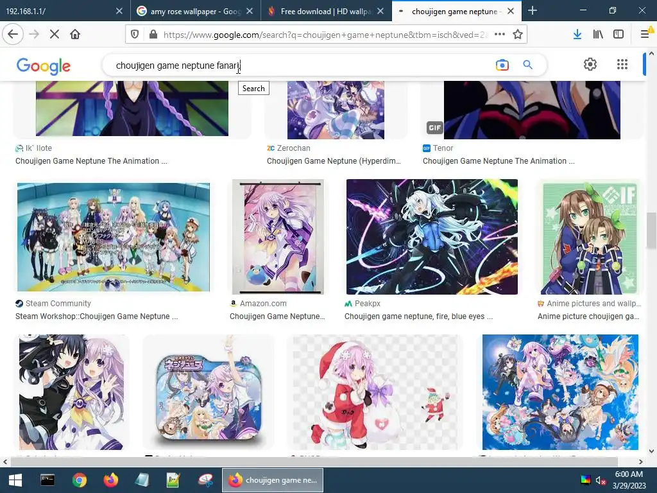Open the Firefox home page
The image size is (657, 493).
click(x=75, y=35)
